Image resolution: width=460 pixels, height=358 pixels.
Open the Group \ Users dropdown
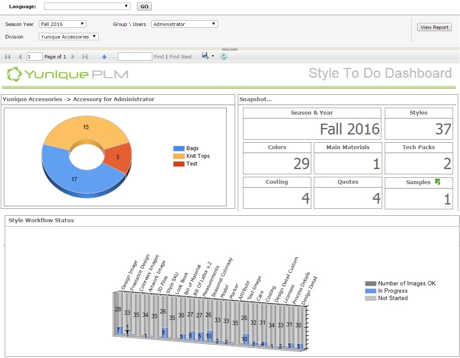coord(185,24)
